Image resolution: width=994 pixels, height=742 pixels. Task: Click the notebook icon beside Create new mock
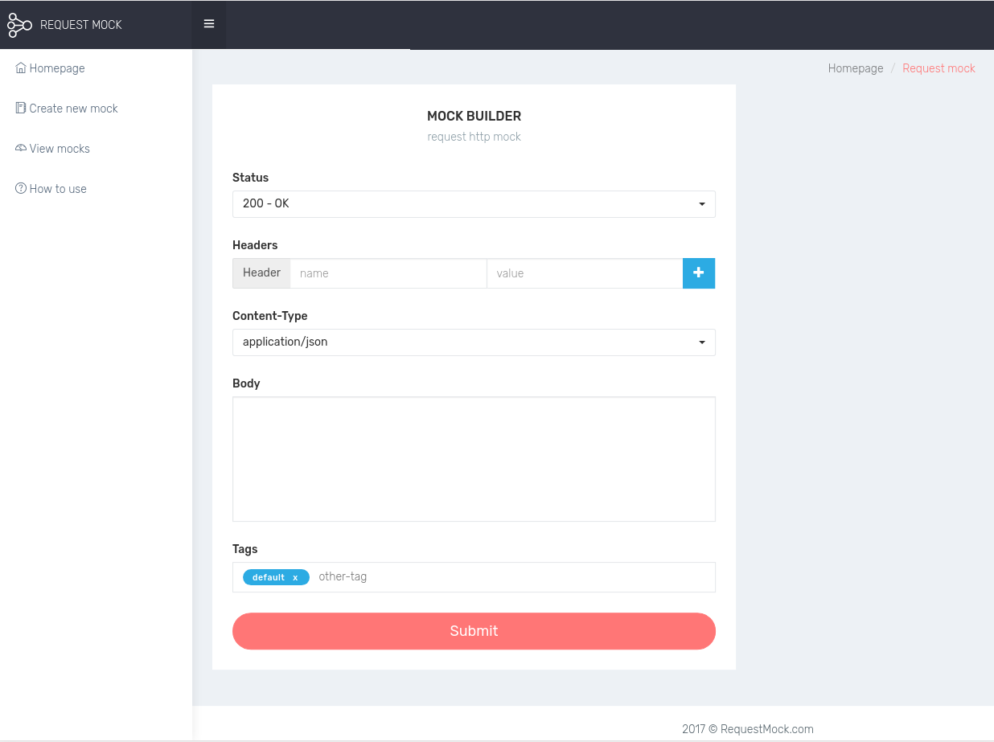tap(21, 109)
